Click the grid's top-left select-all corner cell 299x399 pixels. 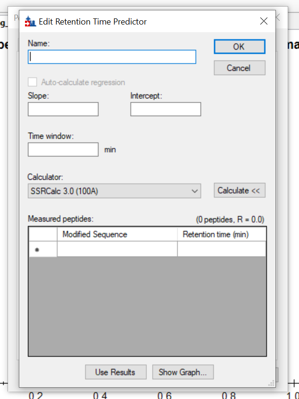(43, 234)
